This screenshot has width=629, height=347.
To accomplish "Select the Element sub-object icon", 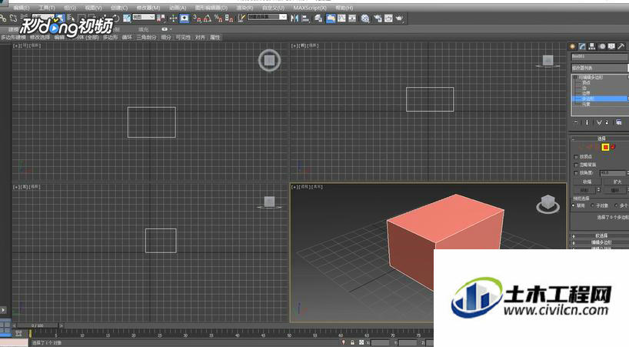I will coord(613,147).
